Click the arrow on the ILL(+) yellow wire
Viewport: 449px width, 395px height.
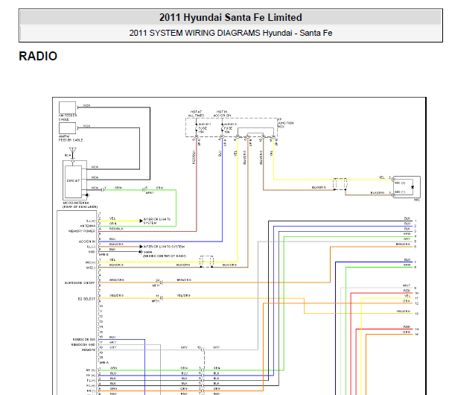click(141, 221)
